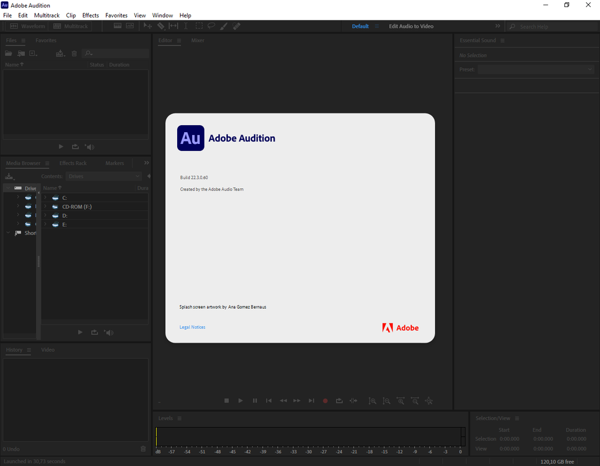The image size is (600, 466).
Task: Select the Razor tool
Action: pos(161,26)
